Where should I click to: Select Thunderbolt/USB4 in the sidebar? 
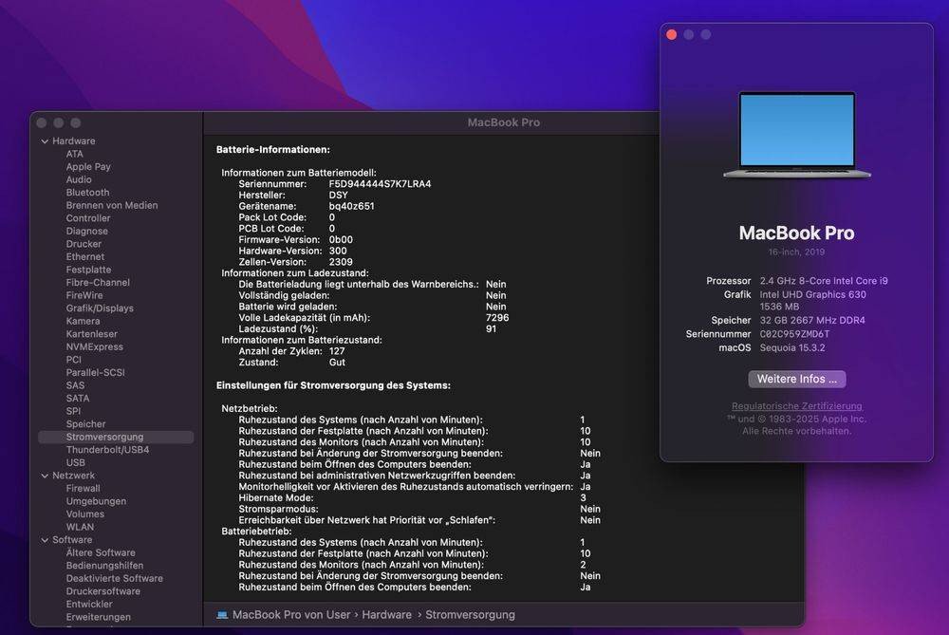coord(108,450)
